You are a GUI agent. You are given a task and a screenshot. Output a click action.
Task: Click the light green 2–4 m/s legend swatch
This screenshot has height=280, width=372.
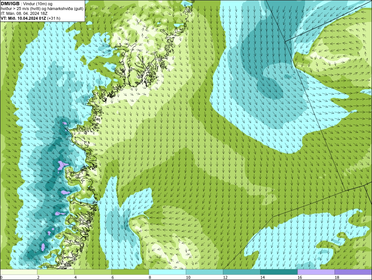click(56, 272)
